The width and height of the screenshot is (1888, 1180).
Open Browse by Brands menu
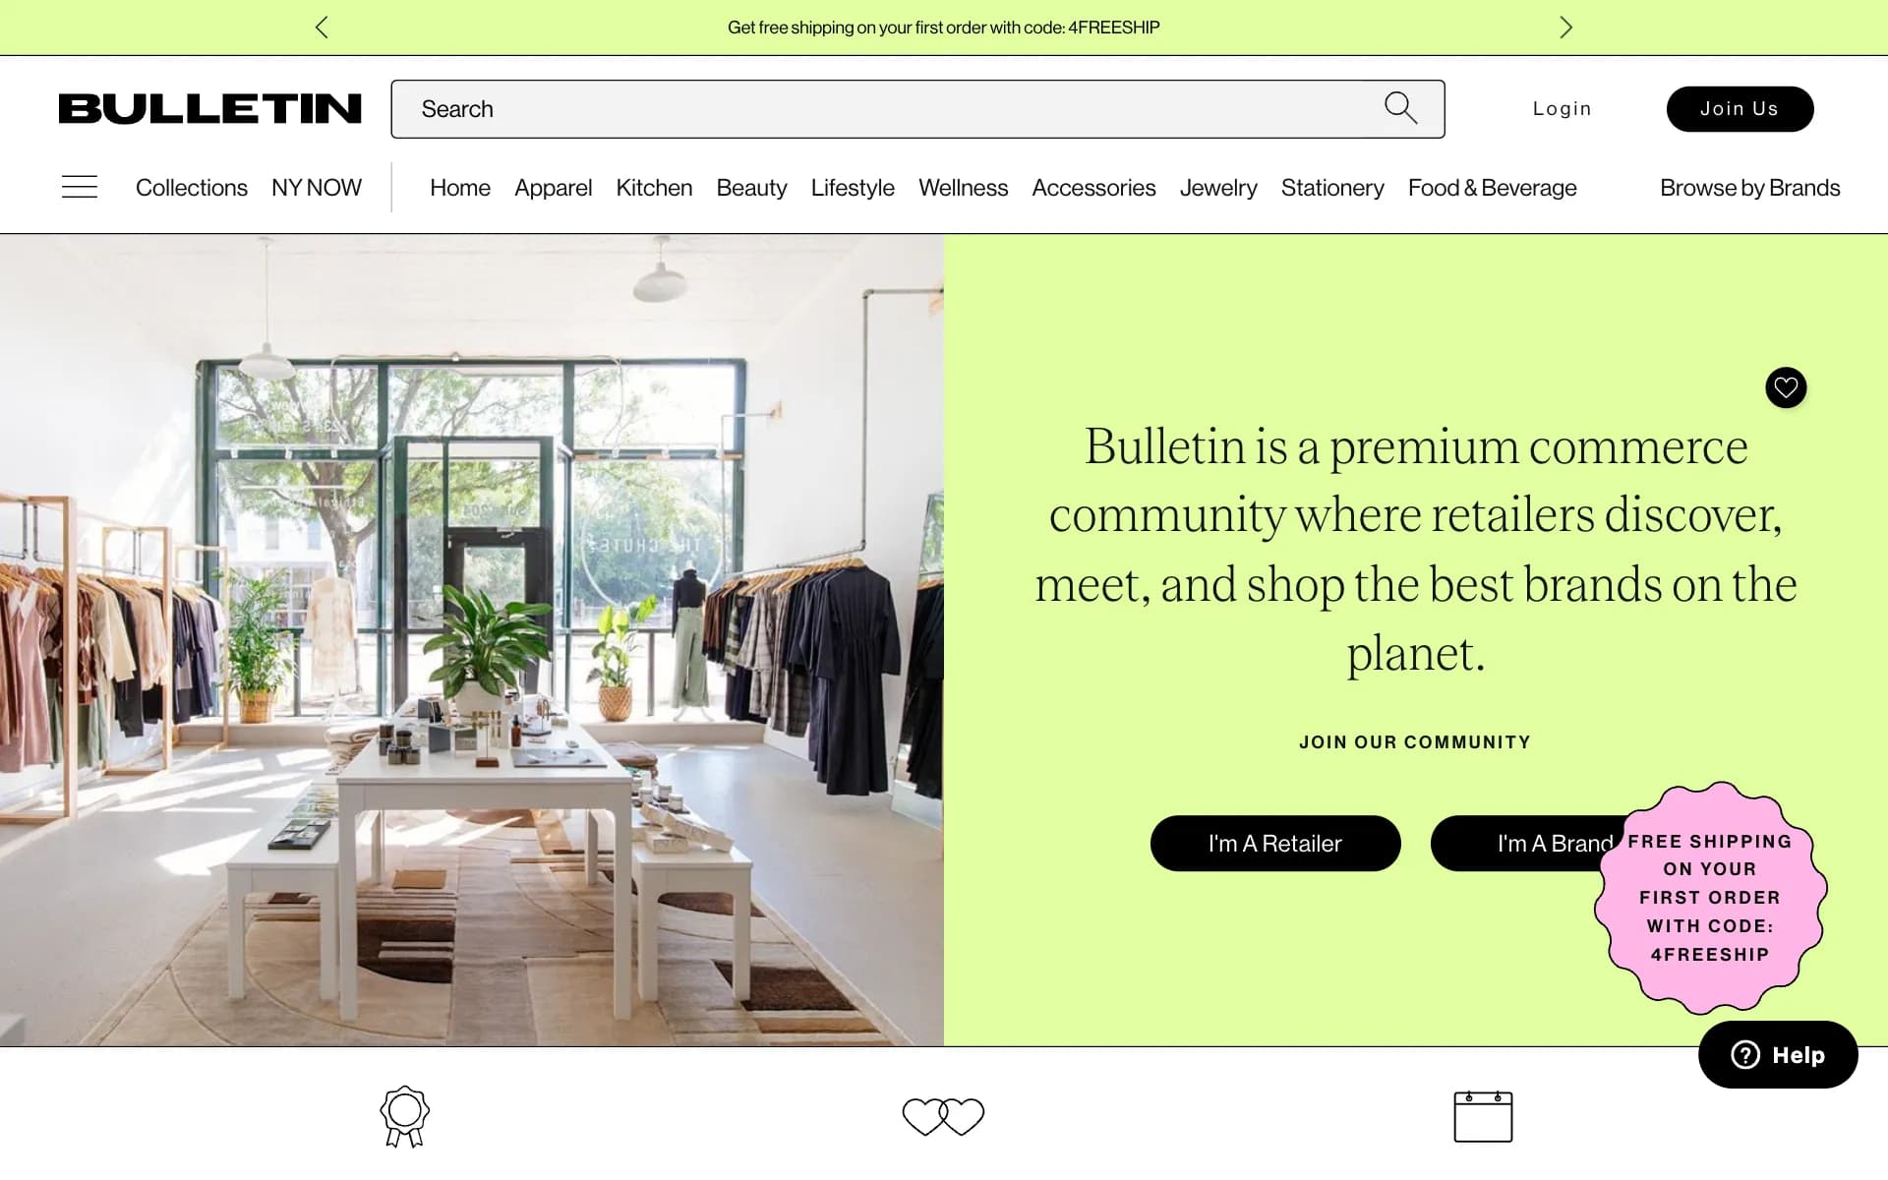[x=1749, y=188]
